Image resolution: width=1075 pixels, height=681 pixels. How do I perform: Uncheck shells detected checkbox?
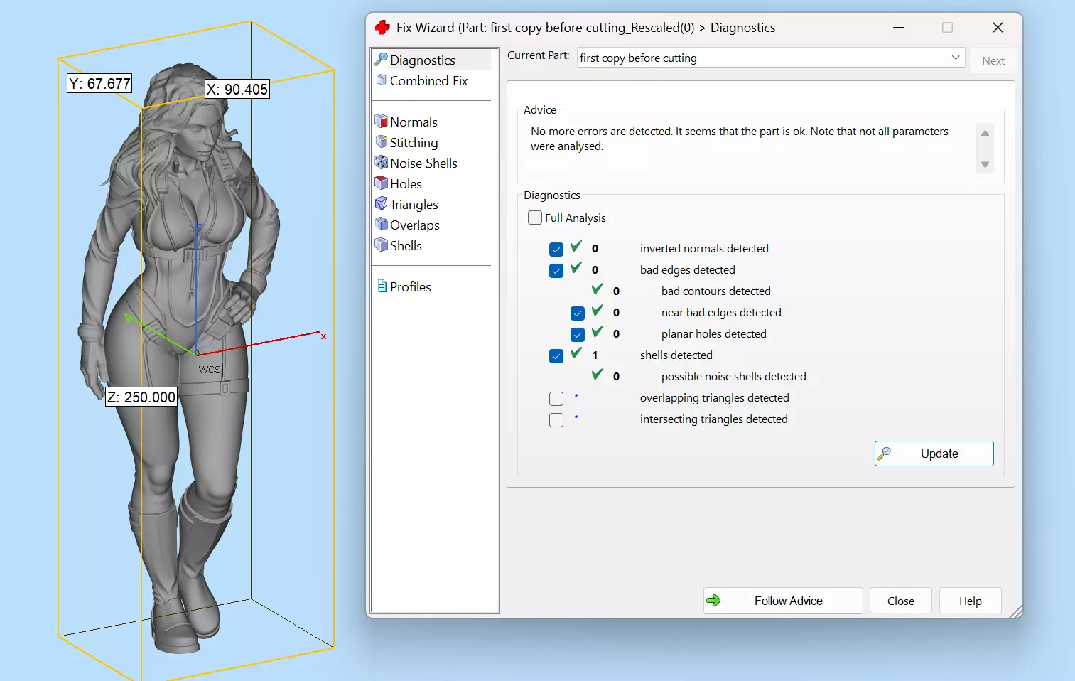(556, 355)
